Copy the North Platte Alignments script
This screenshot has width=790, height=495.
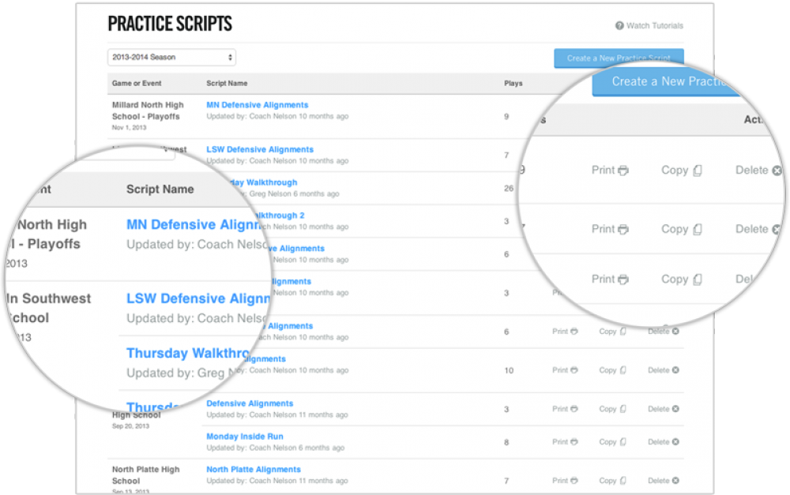612,480
